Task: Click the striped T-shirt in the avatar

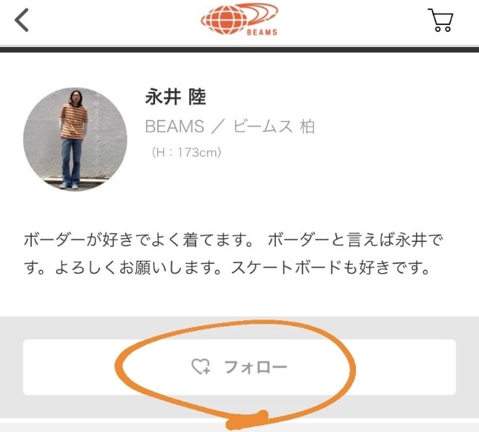Action: coord(74,121)
